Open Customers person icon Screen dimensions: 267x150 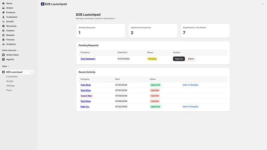point(3,17)
